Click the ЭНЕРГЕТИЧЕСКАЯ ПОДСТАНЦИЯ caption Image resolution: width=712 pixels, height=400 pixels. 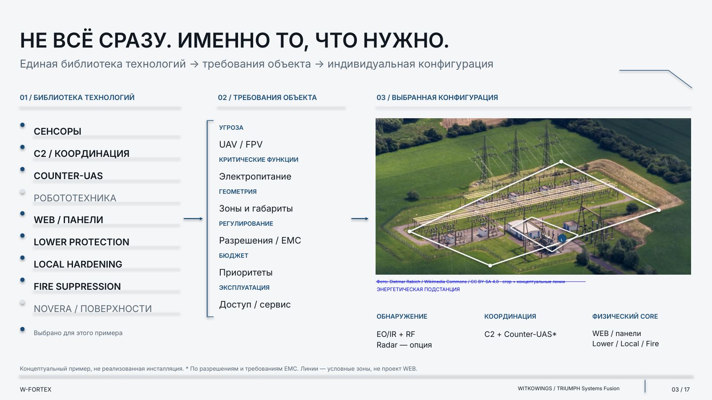coord(418,289)
